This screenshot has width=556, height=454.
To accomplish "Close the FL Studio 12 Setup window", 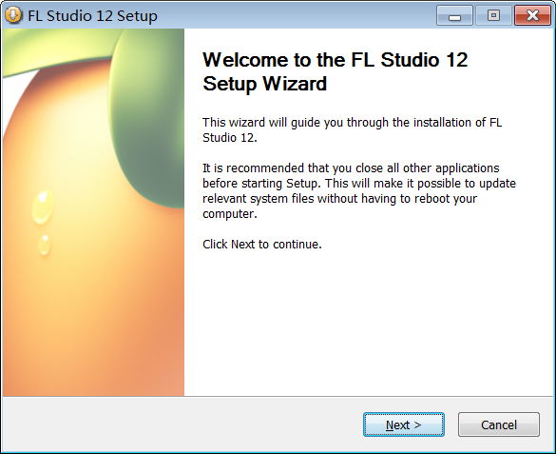I will click(532, 15).
